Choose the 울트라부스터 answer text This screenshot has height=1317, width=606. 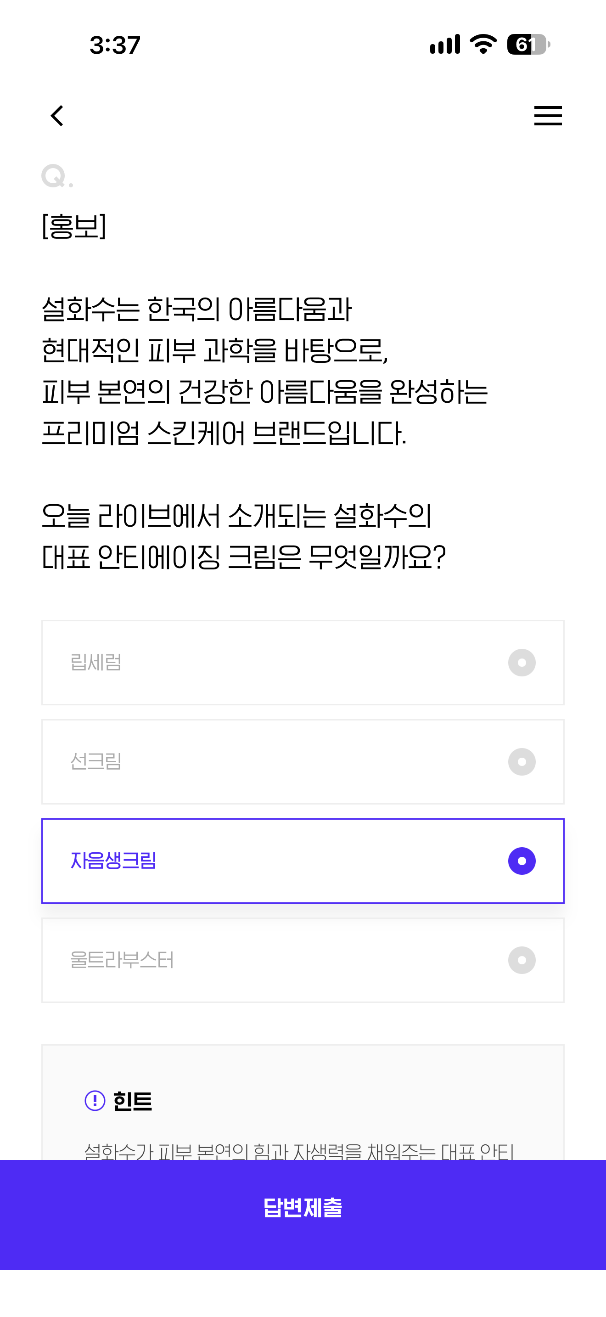tap(122, 960)
